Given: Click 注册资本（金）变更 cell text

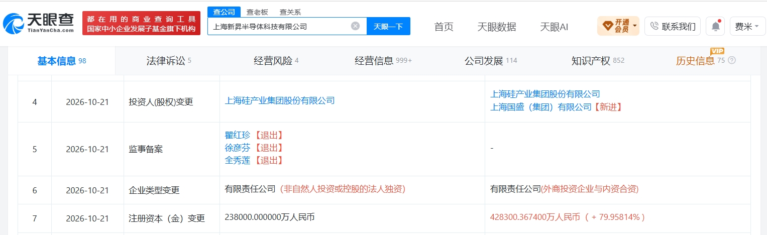Looking at the screenshot, I should (x=167, y=218).
